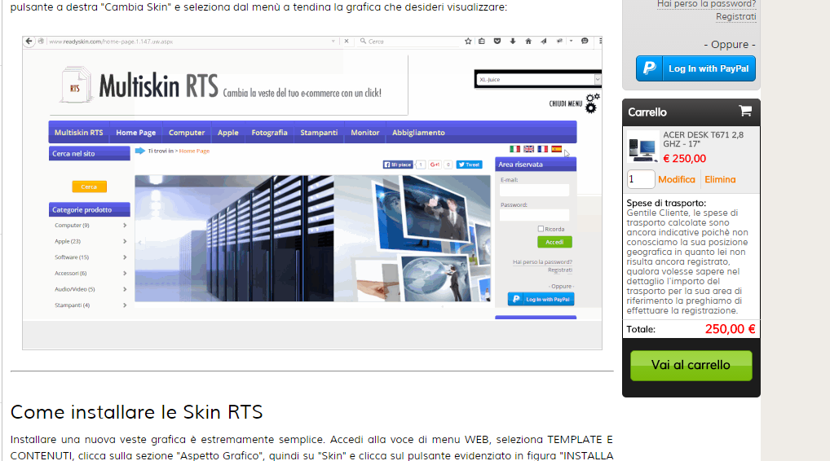
Task: Click the cart quantity input field showing 1
Action: (x=641, y=179)
